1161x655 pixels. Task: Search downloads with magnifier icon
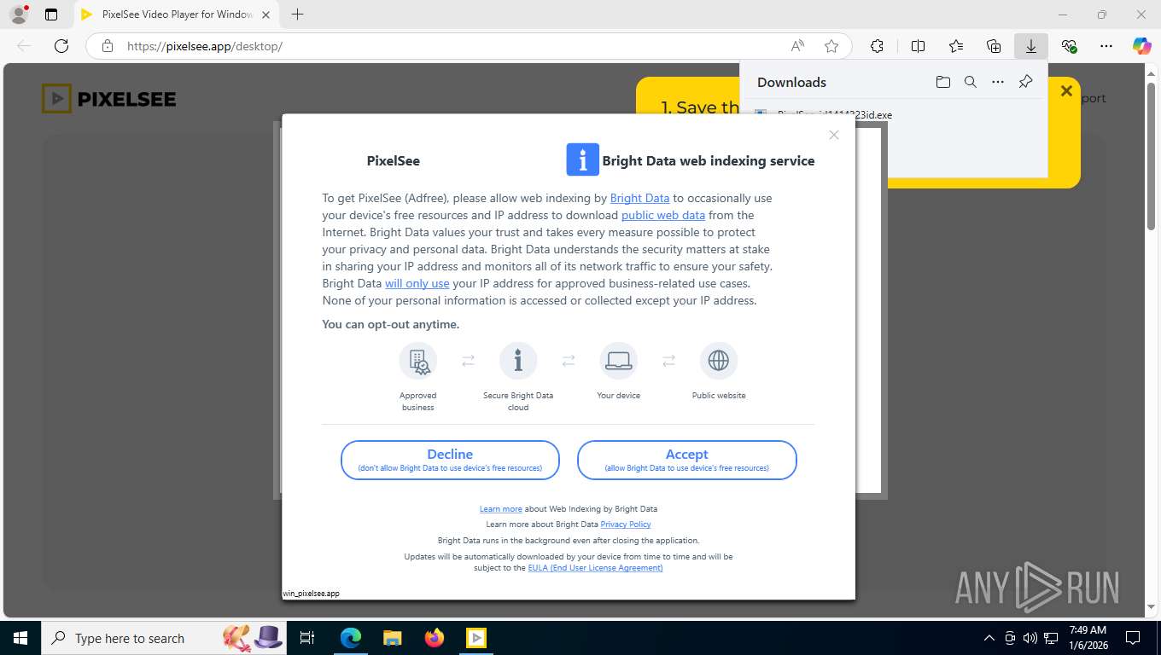(970, 82)
